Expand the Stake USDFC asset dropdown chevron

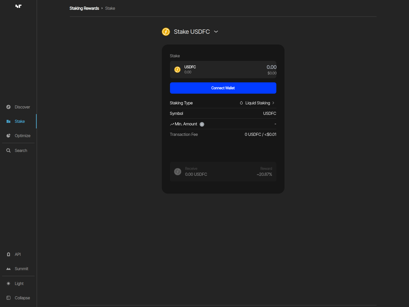tap(216, 32)
